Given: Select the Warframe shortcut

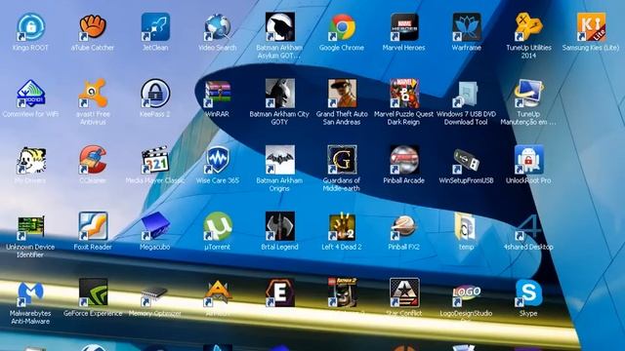Looking at the screenshot, I should tap(467, 27).
